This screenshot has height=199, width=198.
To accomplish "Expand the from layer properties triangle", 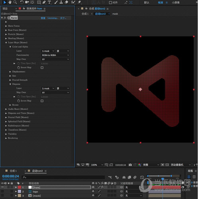I will tap(16, 187).
